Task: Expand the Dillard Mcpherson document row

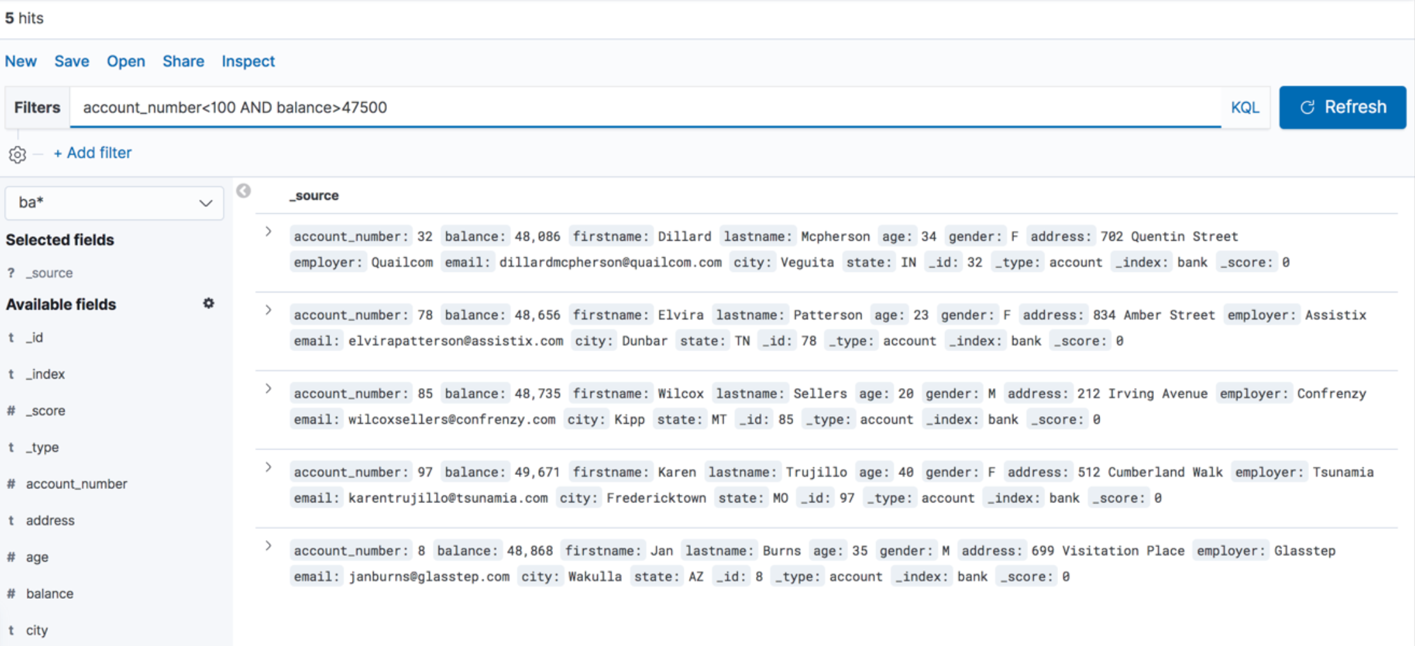Action: tap(268, 232)
